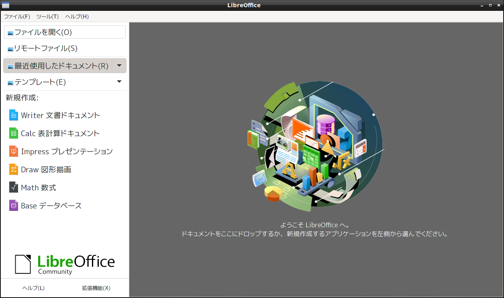This screenshot has height=298, width=504.
Task: Show 最近使用したドキュメント(R) list
Action: pos(58,65)
